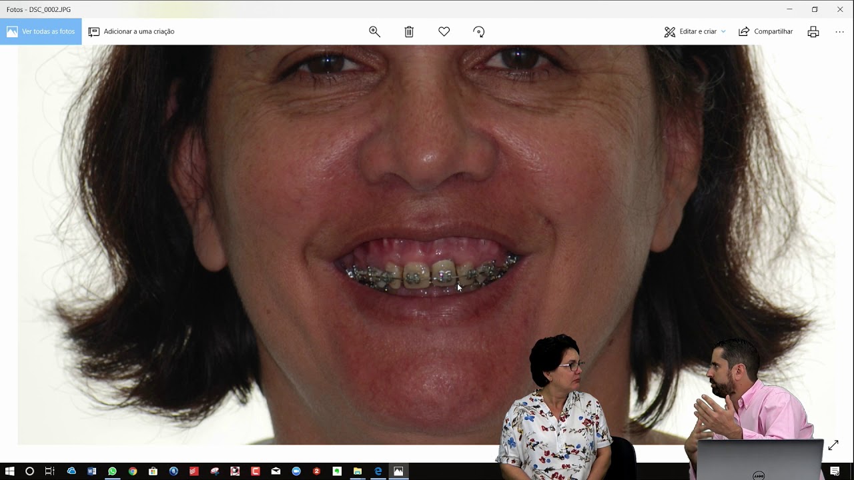The width and height of the screenshot is (854, 480).
Task: Click Adicionar a uma criação
Action: pyautogui.click(x=131, y=31)
